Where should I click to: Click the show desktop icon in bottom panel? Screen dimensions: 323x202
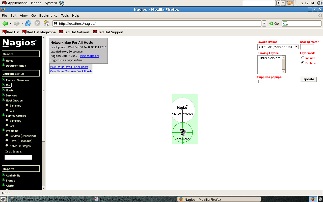[x=3, y=199]
